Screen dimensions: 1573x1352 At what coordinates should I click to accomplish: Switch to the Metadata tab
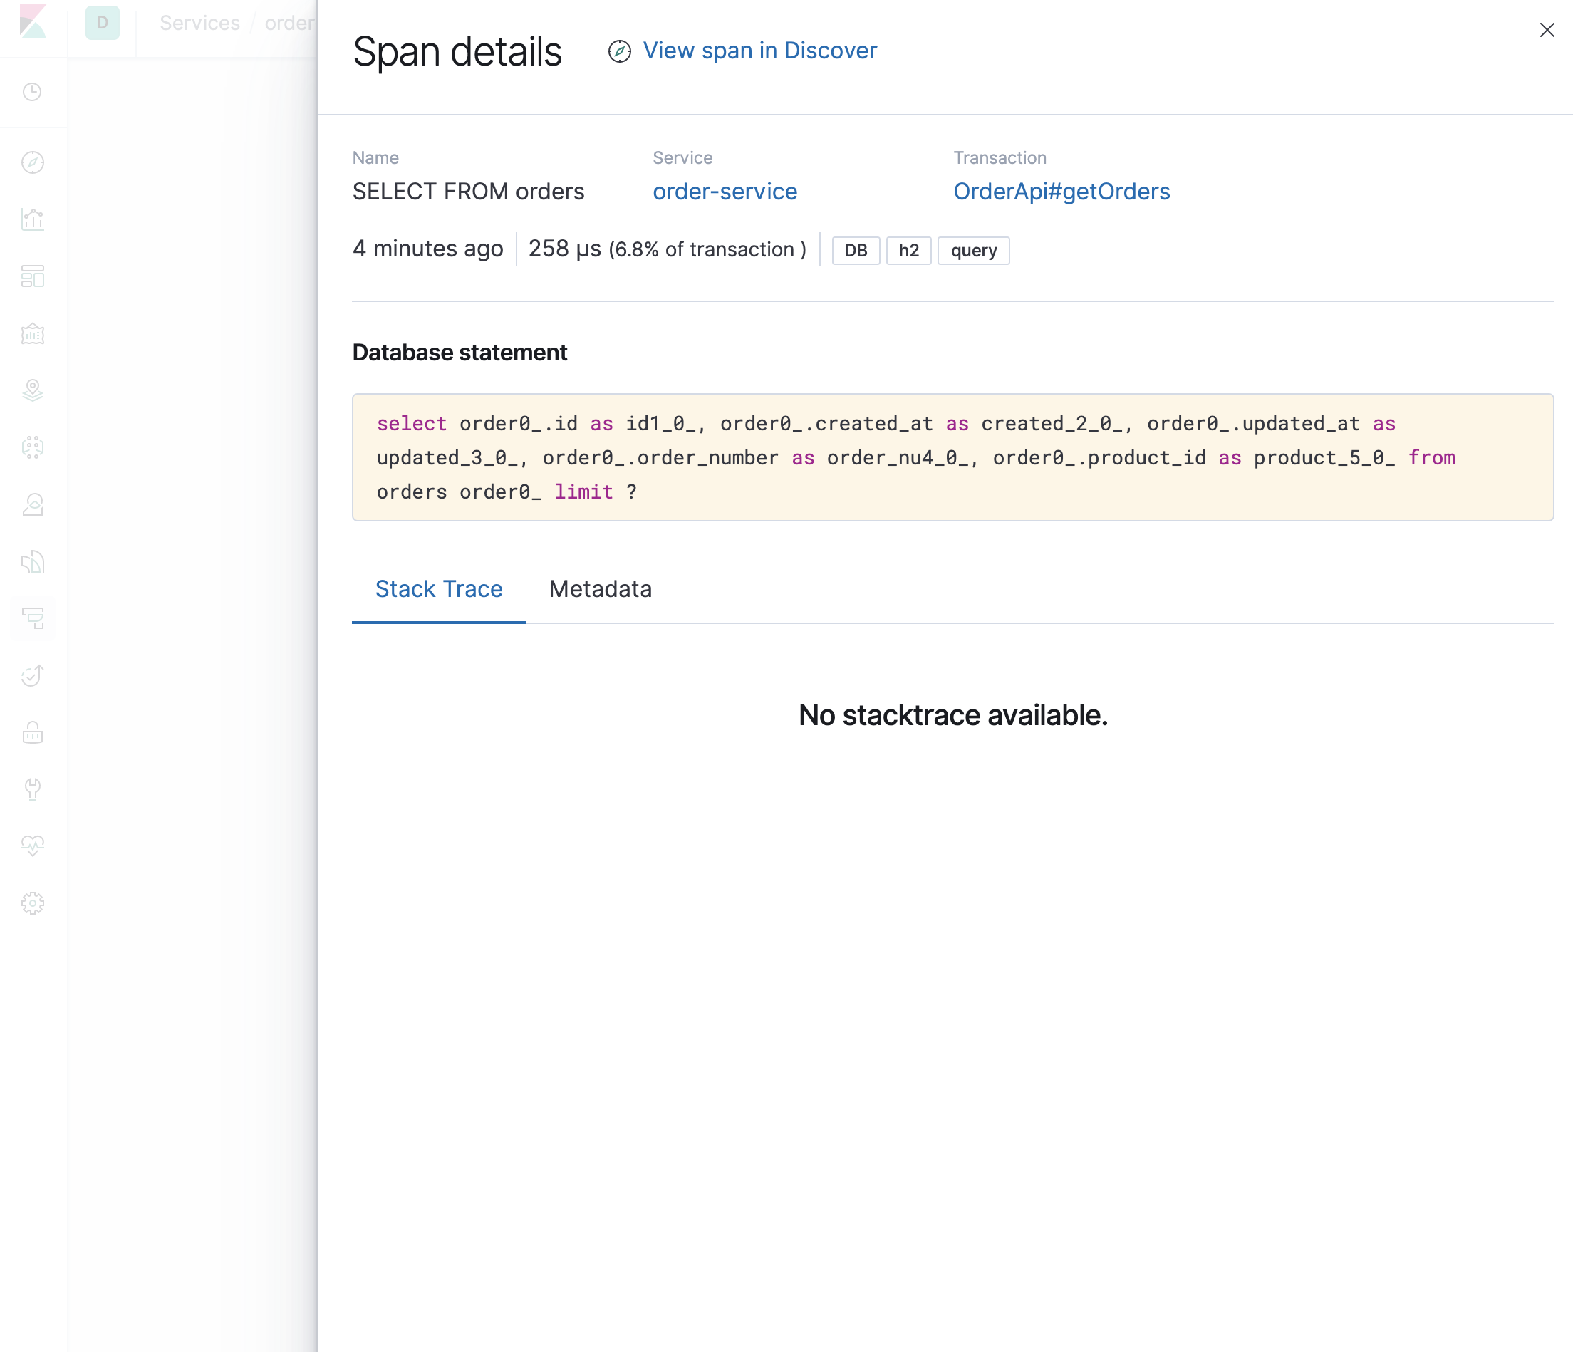pyautogui.click(x=600, y=589)
